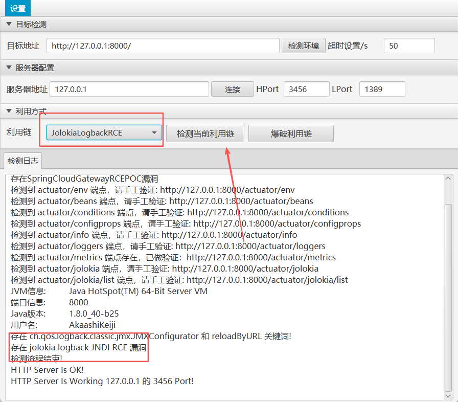
Task: Open the 利用链 JolokiaLogbackRCE dropdown
Action: 104,132
